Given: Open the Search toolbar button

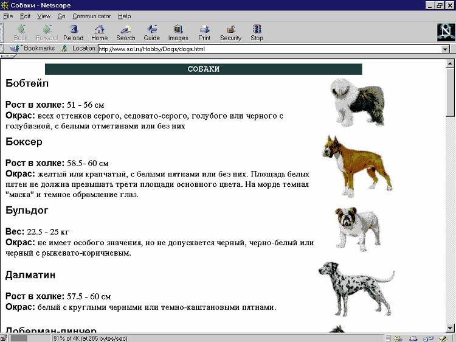Looking at the screenshot, I should tap(126, 33).
